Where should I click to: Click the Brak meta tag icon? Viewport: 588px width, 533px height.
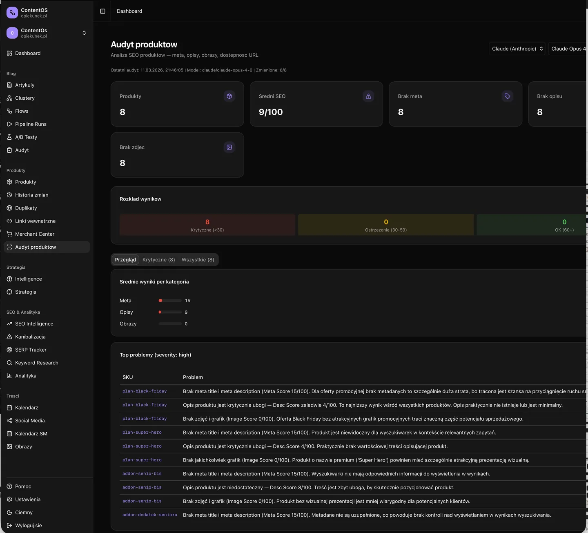507,96
